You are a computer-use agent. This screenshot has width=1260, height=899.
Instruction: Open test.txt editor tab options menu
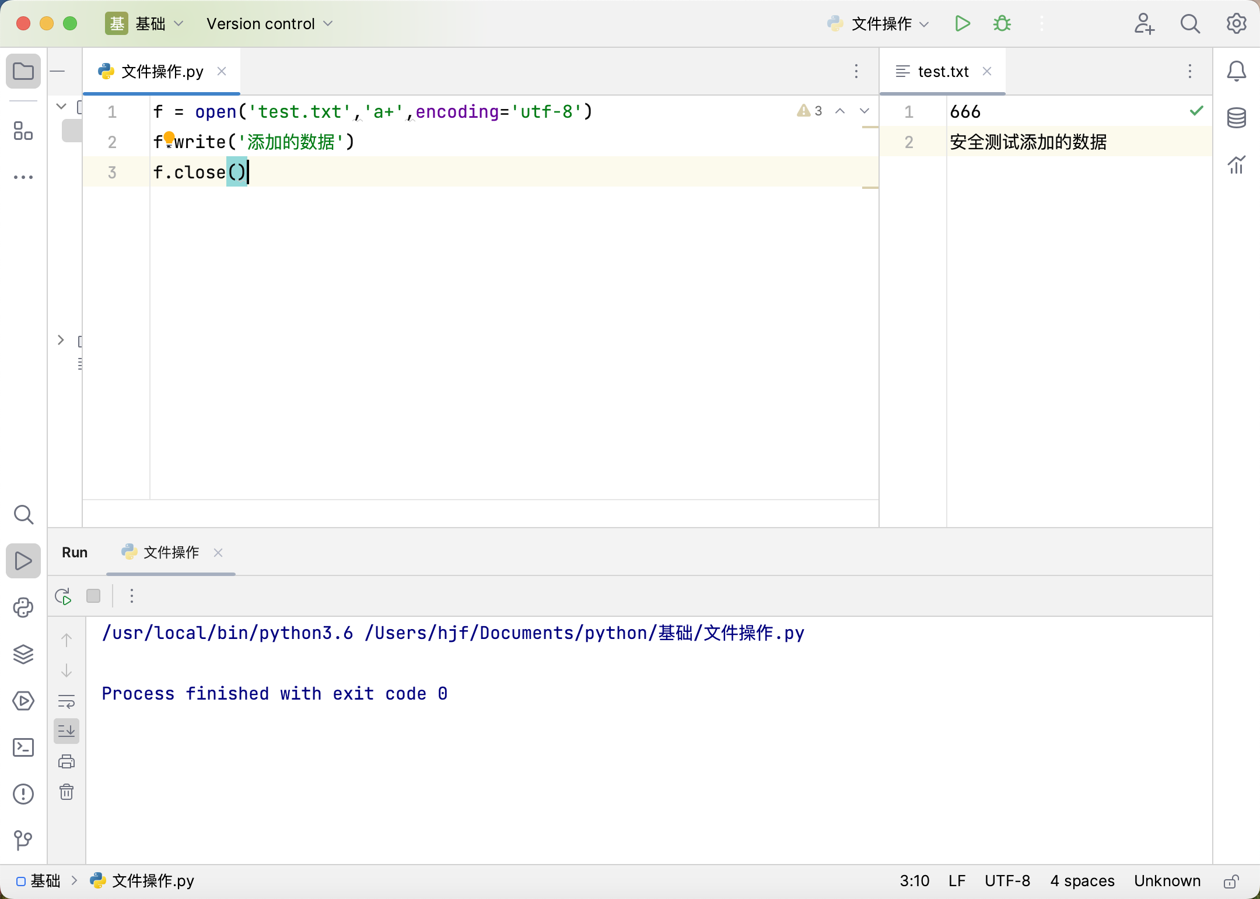pos(1190,72)
